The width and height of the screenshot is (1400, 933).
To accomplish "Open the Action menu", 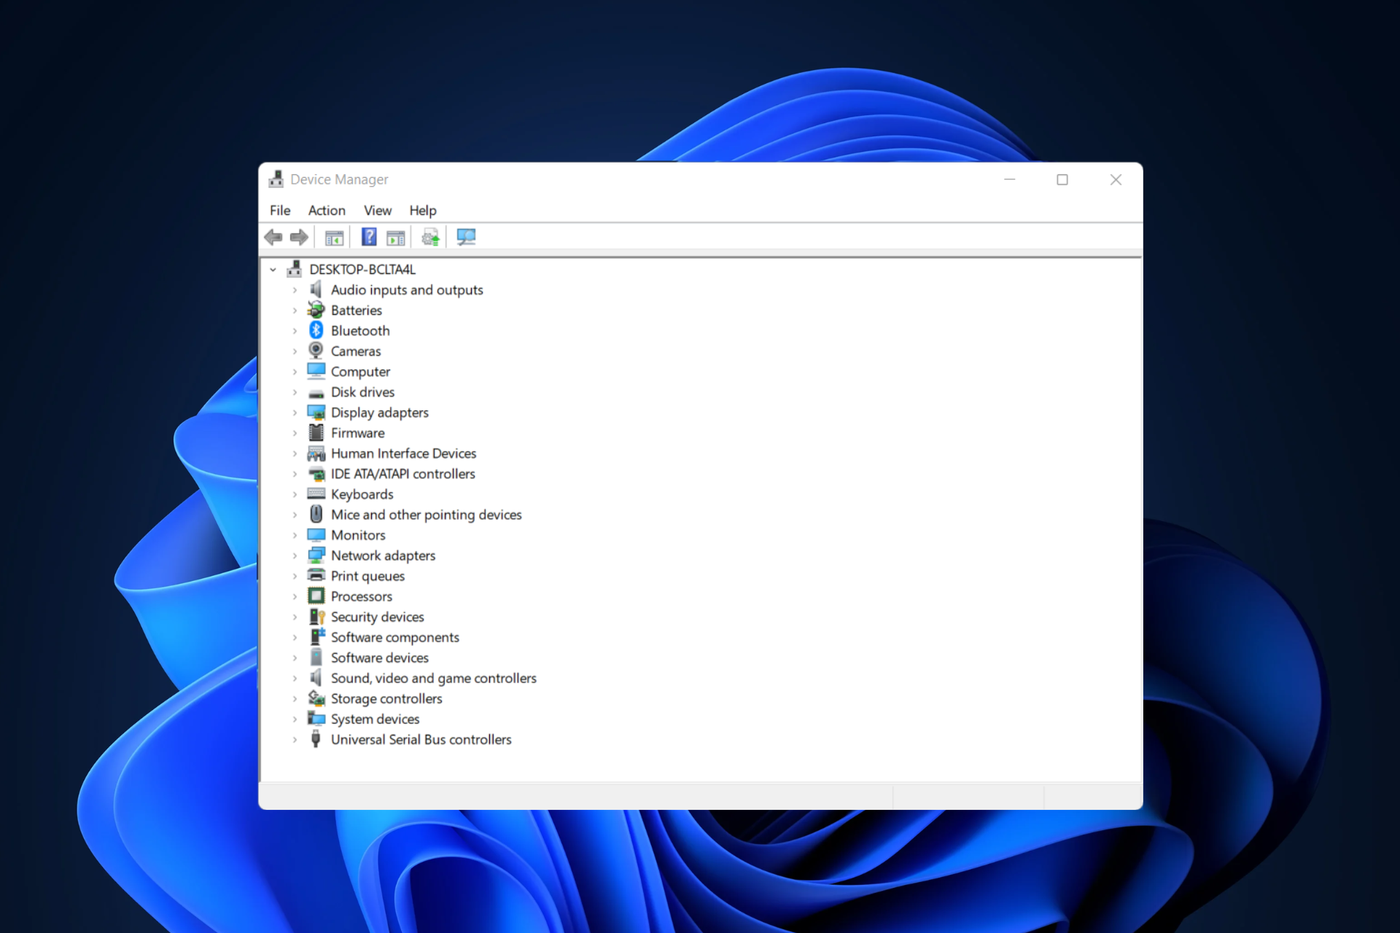I will (x=327, y=211).
